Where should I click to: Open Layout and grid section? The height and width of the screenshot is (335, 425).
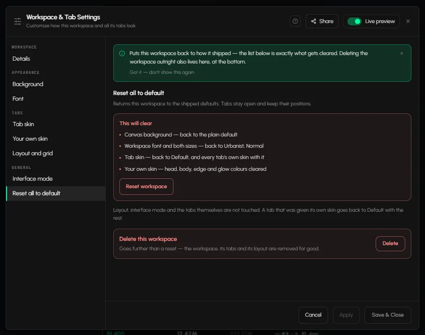tap(55, 153)
